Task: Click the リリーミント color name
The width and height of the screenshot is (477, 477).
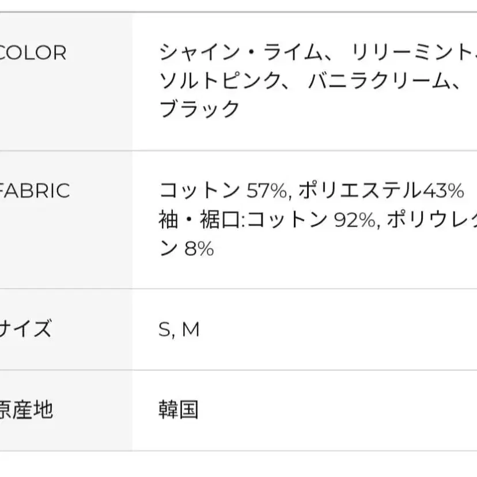Action: tap(412, 53)
